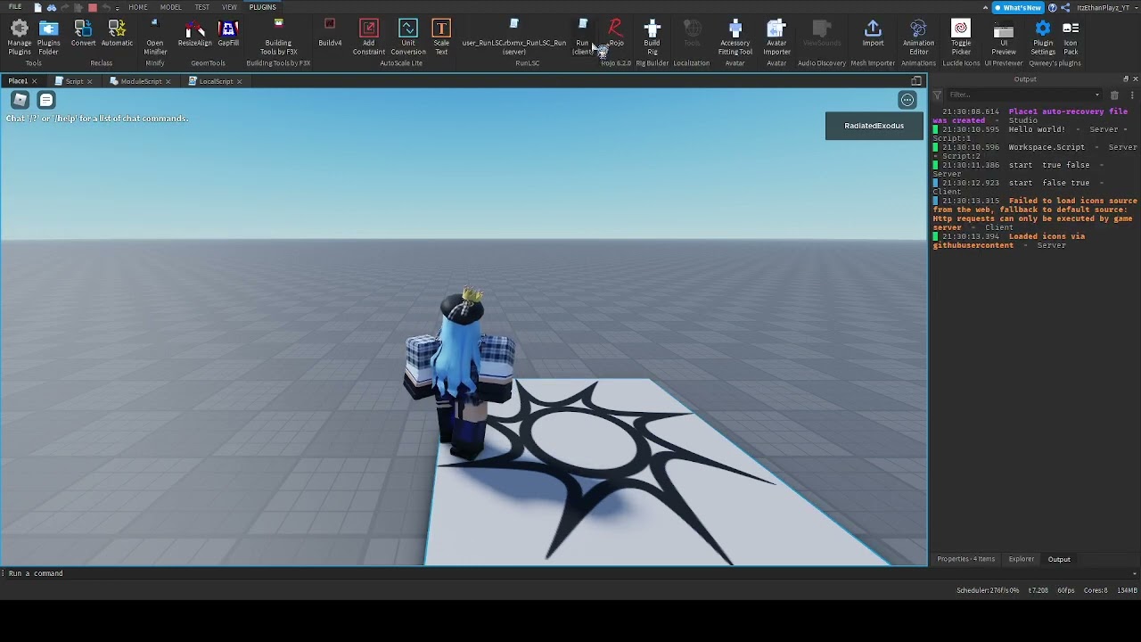Open the Accessory Fitting Tool
Screen dimensions: 1141x642
pyautogui.click(x=735, y=37)
